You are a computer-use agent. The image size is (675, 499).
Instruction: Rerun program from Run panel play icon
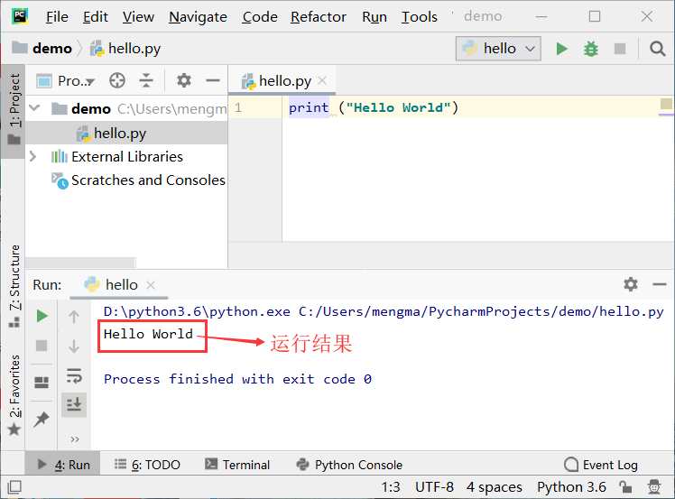tap(42, 316)
